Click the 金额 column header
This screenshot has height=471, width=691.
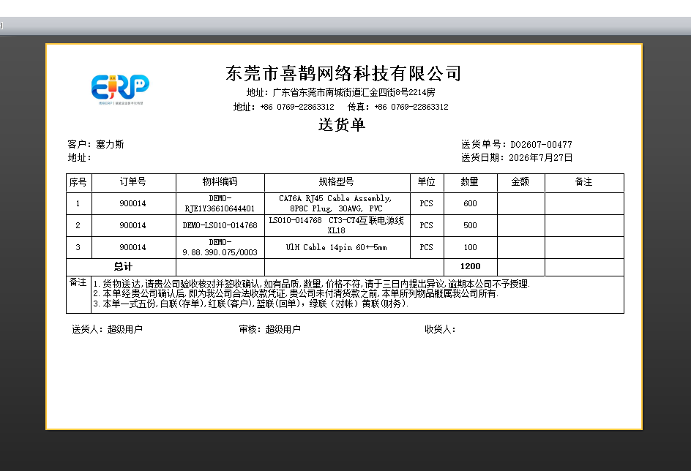point(520,182)
